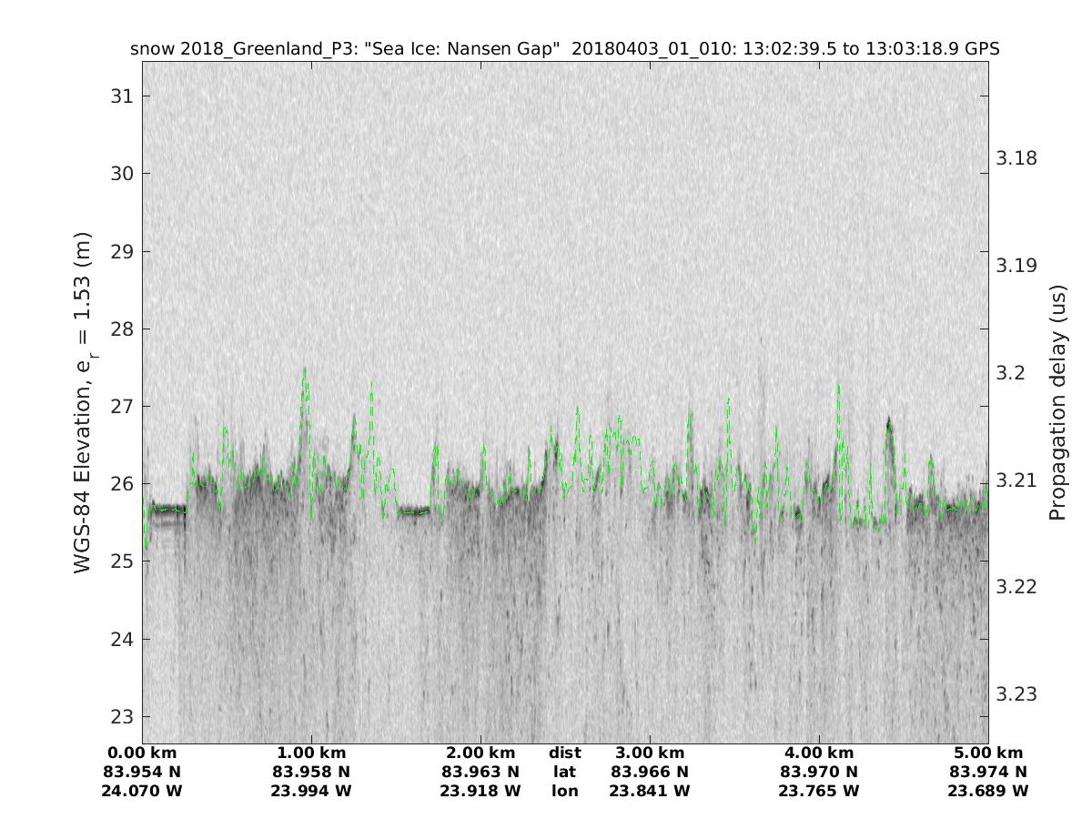Click the 3.18 propagation delay tick

point(1016,159)
